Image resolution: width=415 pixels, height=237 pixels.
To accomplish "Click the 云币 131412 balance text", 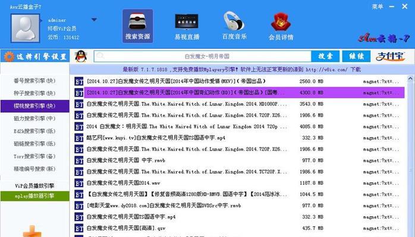I will [63, 37].
